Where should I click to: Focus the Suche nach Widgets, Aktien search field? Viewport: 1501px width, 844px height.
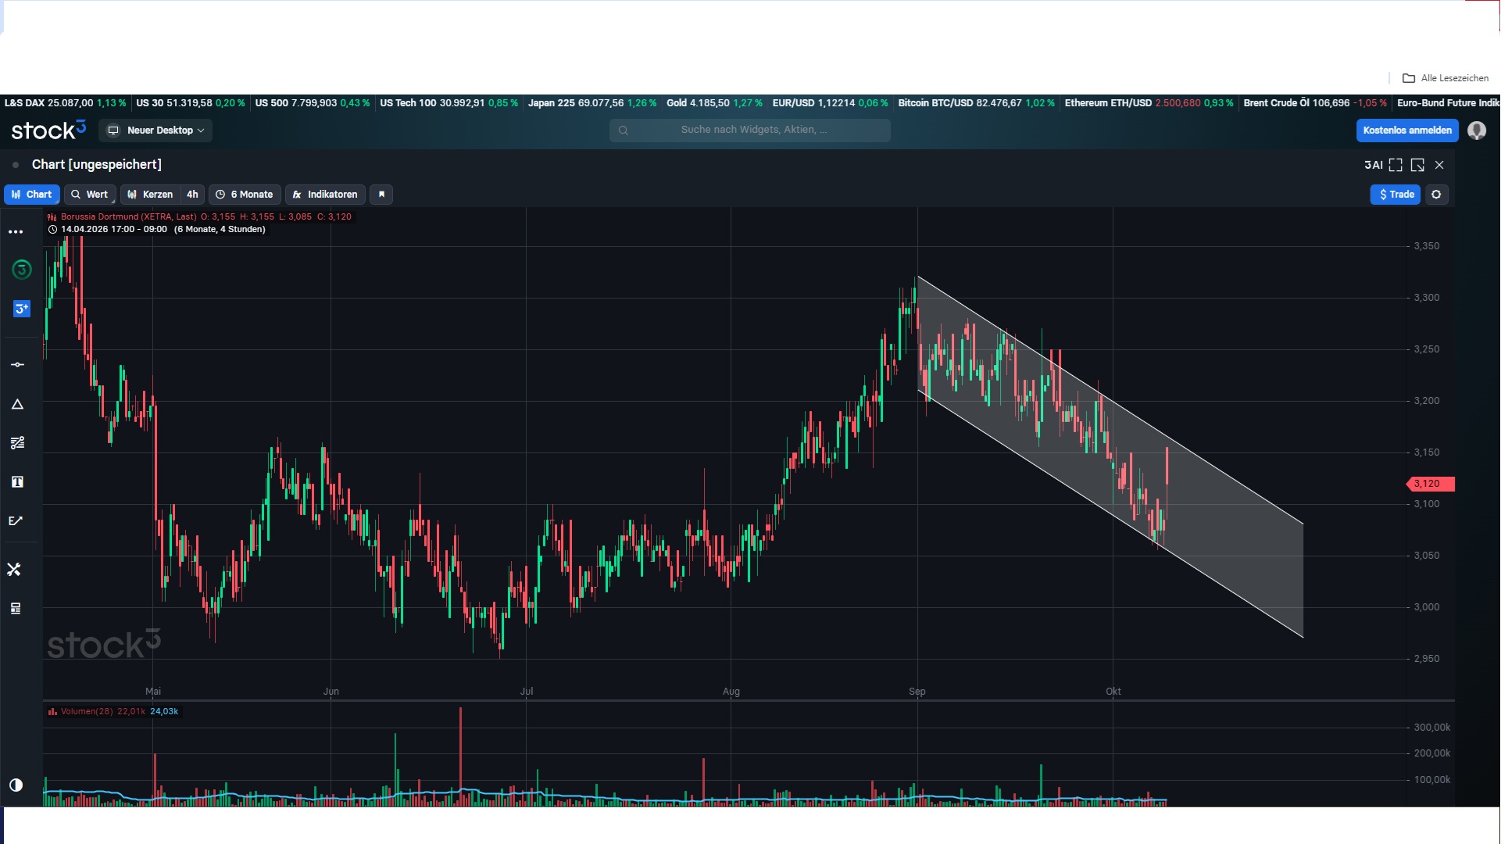point(749,130)
